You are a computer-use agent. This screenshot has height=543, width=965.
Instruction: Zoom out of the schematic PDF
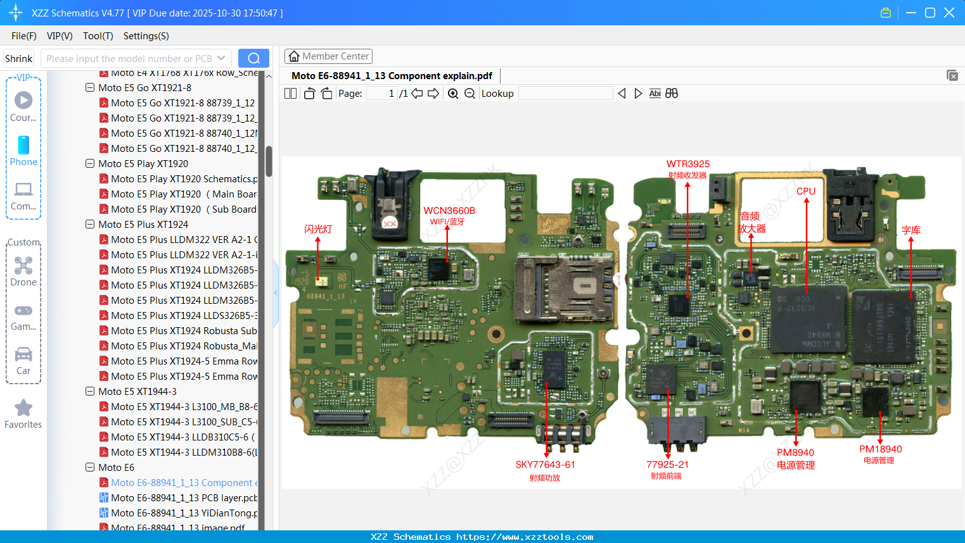(x=470, y=93)
